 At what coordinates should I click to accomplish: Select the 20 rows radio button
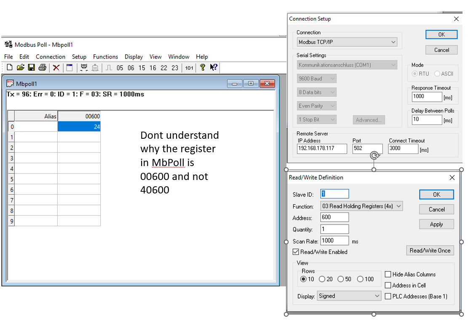point(322,279)
